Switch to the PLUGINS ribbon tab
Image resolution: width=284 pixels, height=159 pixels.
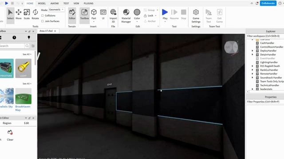[88, 4]
